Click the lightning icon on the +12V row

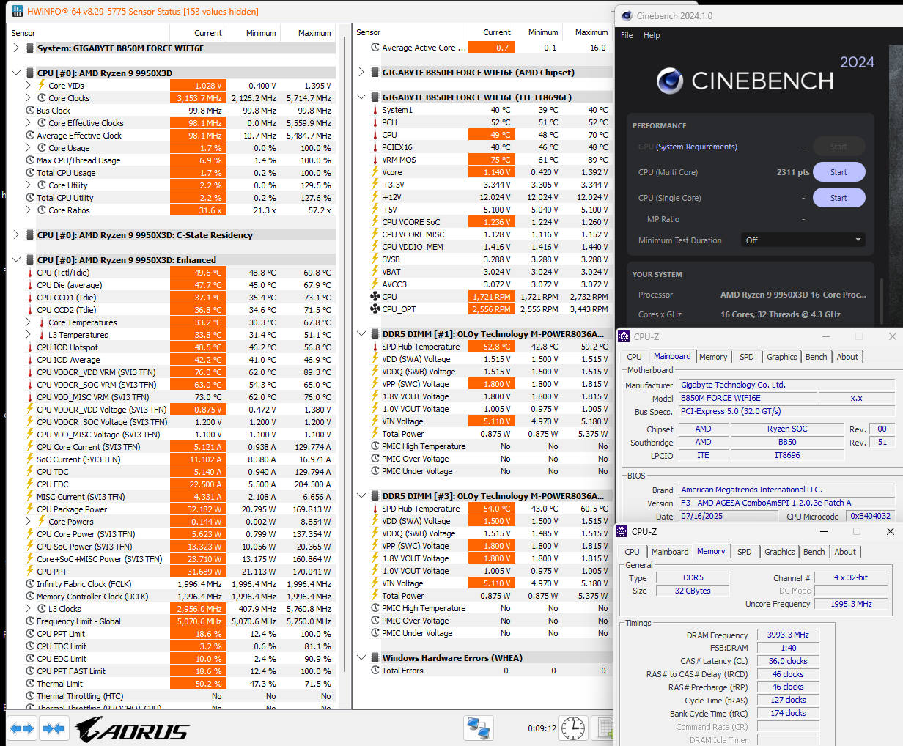tap(375, 197)
